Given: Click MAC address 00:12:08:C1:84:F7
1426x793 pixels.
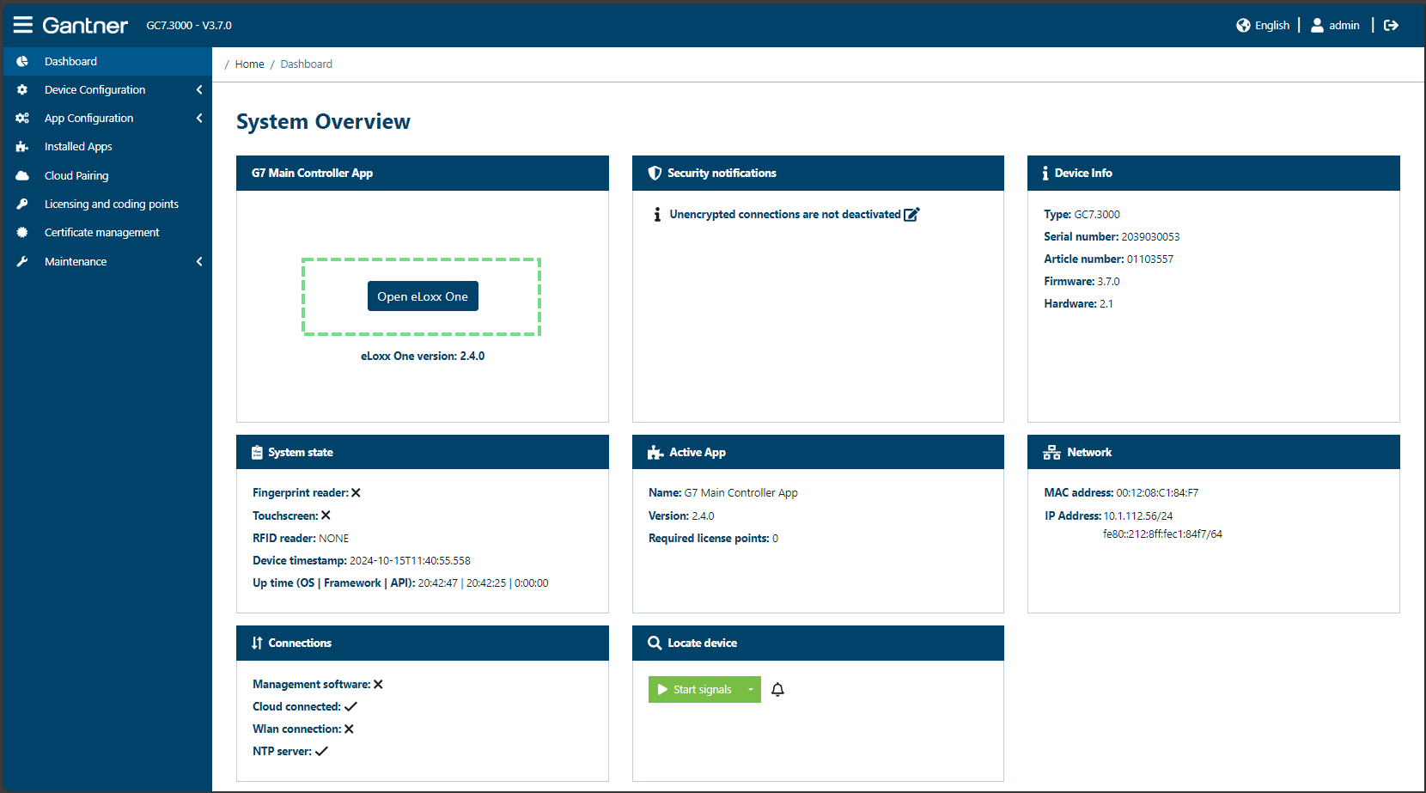Looking at the screenshot, I should pyautogui.click(x=1157, y=492).
